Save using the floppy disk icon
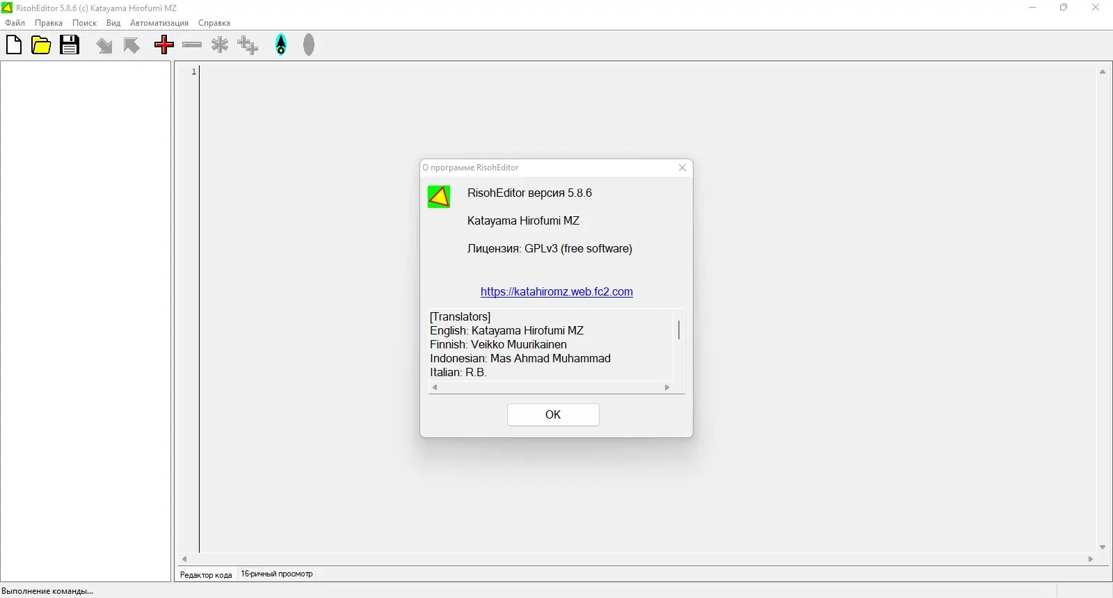 (x=70, y=45)
